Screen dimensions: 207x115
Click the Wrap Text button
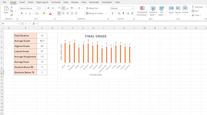coord(92,8)
